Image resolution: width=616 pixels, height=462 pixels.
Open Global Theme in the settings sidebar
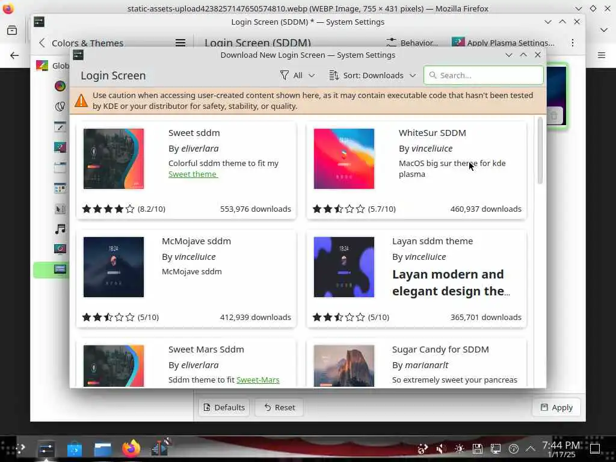click(x=52, y=66)
